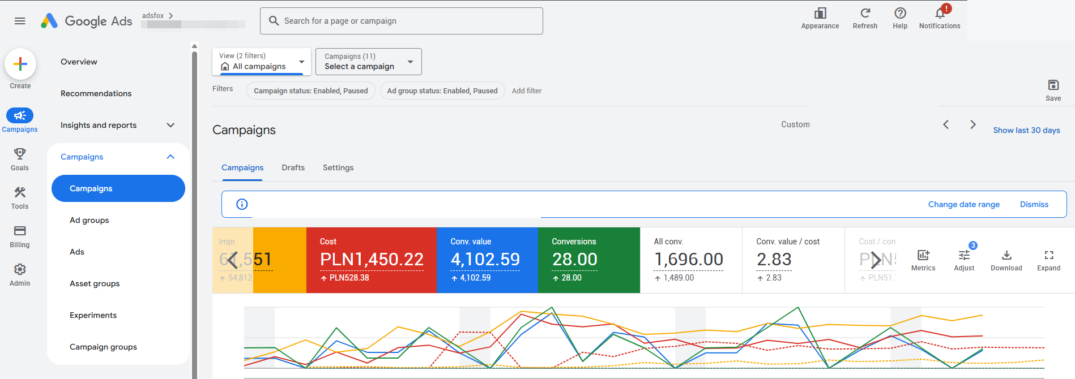Screen dimensions: 1075x379
Task: Click Show last 30 days
Action: point(1026,130)
